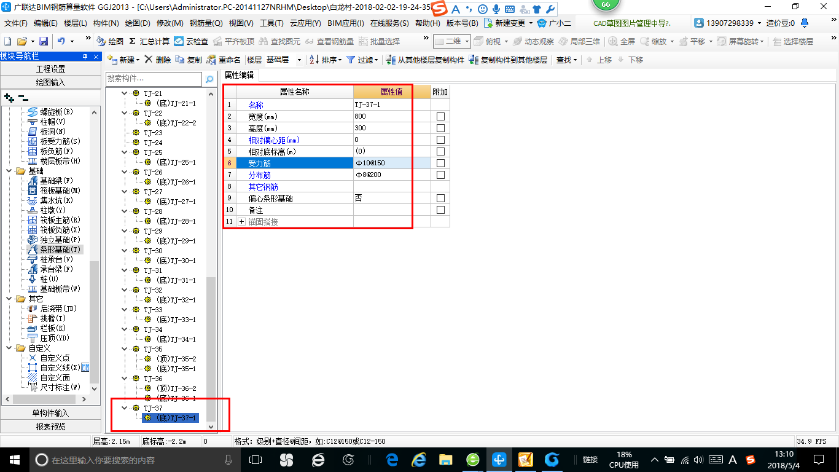Tick 附加 checkbox for 分布筋 row
Viewport: 839px width, 472px height.
440,175
